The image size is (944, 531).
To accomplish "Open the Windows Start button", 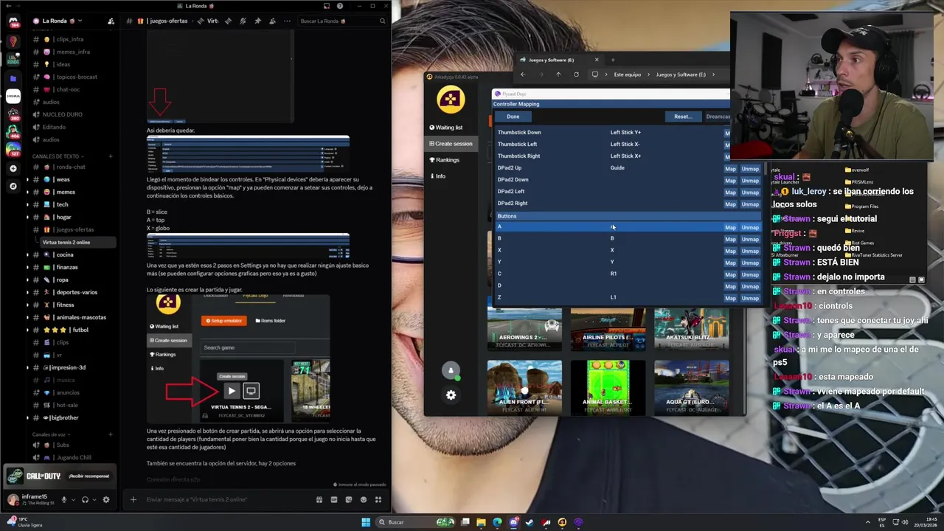I will [366, 522].
